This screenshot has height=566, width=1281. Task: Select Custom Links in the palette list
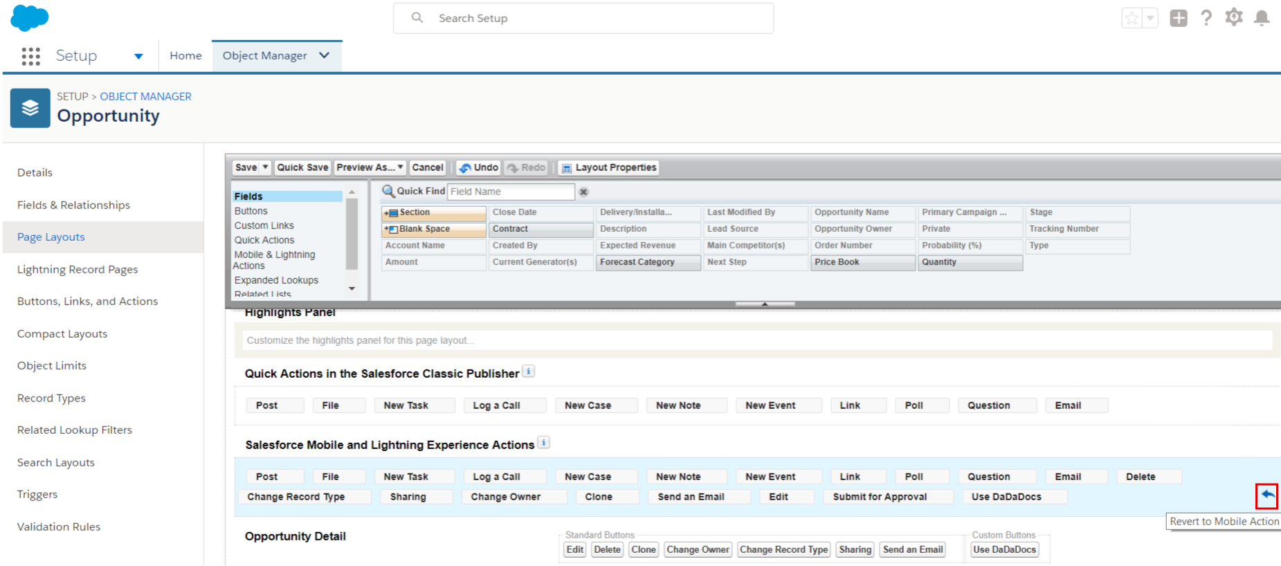(264, 226)
